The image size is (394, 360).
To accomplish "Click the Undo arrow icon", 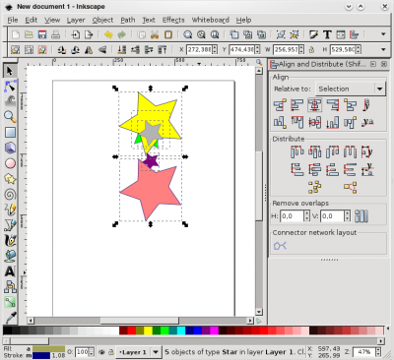I will (x=108, y=34).
